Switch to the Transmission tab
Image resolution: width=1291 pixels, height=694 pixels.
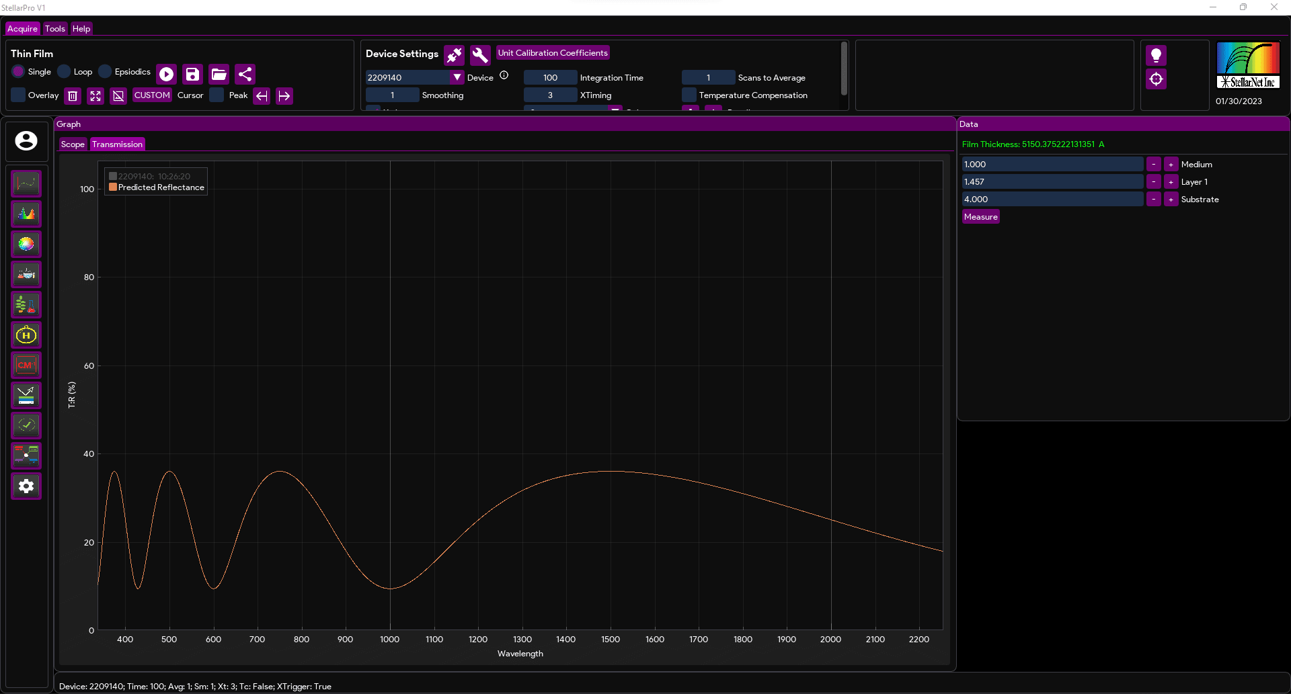(117, 144)
